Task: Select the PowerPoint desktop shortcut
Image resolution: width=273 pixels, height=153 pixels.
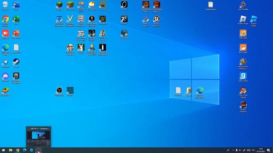Action: pos(16,34)
